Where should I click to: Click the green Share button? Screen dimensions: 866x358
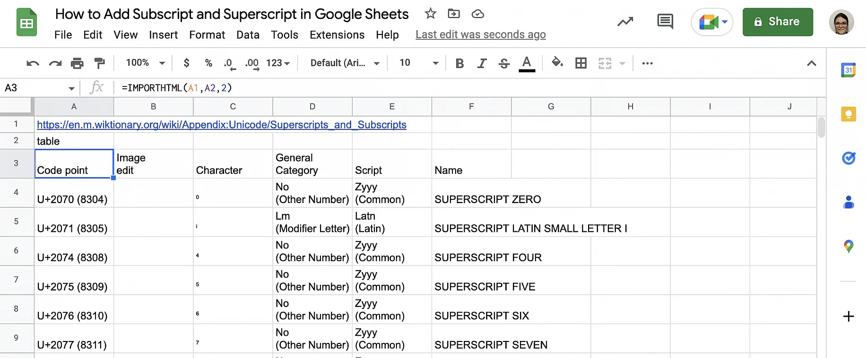(778, 22)
